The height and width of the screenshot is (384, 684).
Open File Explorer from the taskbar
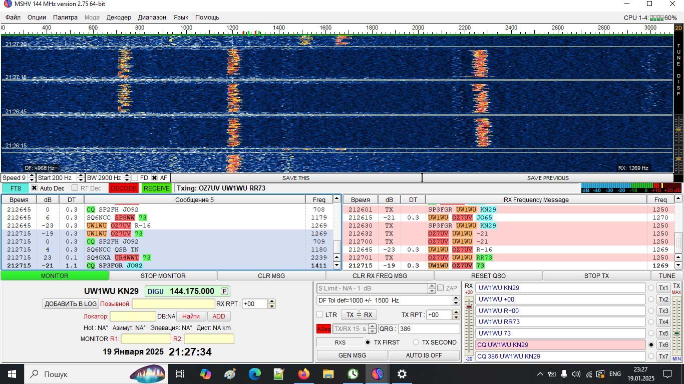328,373
